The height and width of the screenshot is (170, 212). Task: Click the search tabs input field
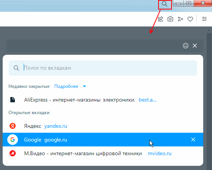(x=103, y=68)
